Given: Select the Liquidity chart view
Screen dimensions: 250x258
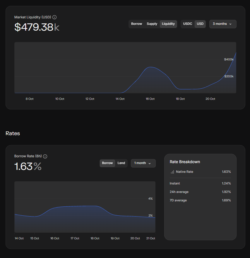Looking at the screenshot, I should (168, 24).
